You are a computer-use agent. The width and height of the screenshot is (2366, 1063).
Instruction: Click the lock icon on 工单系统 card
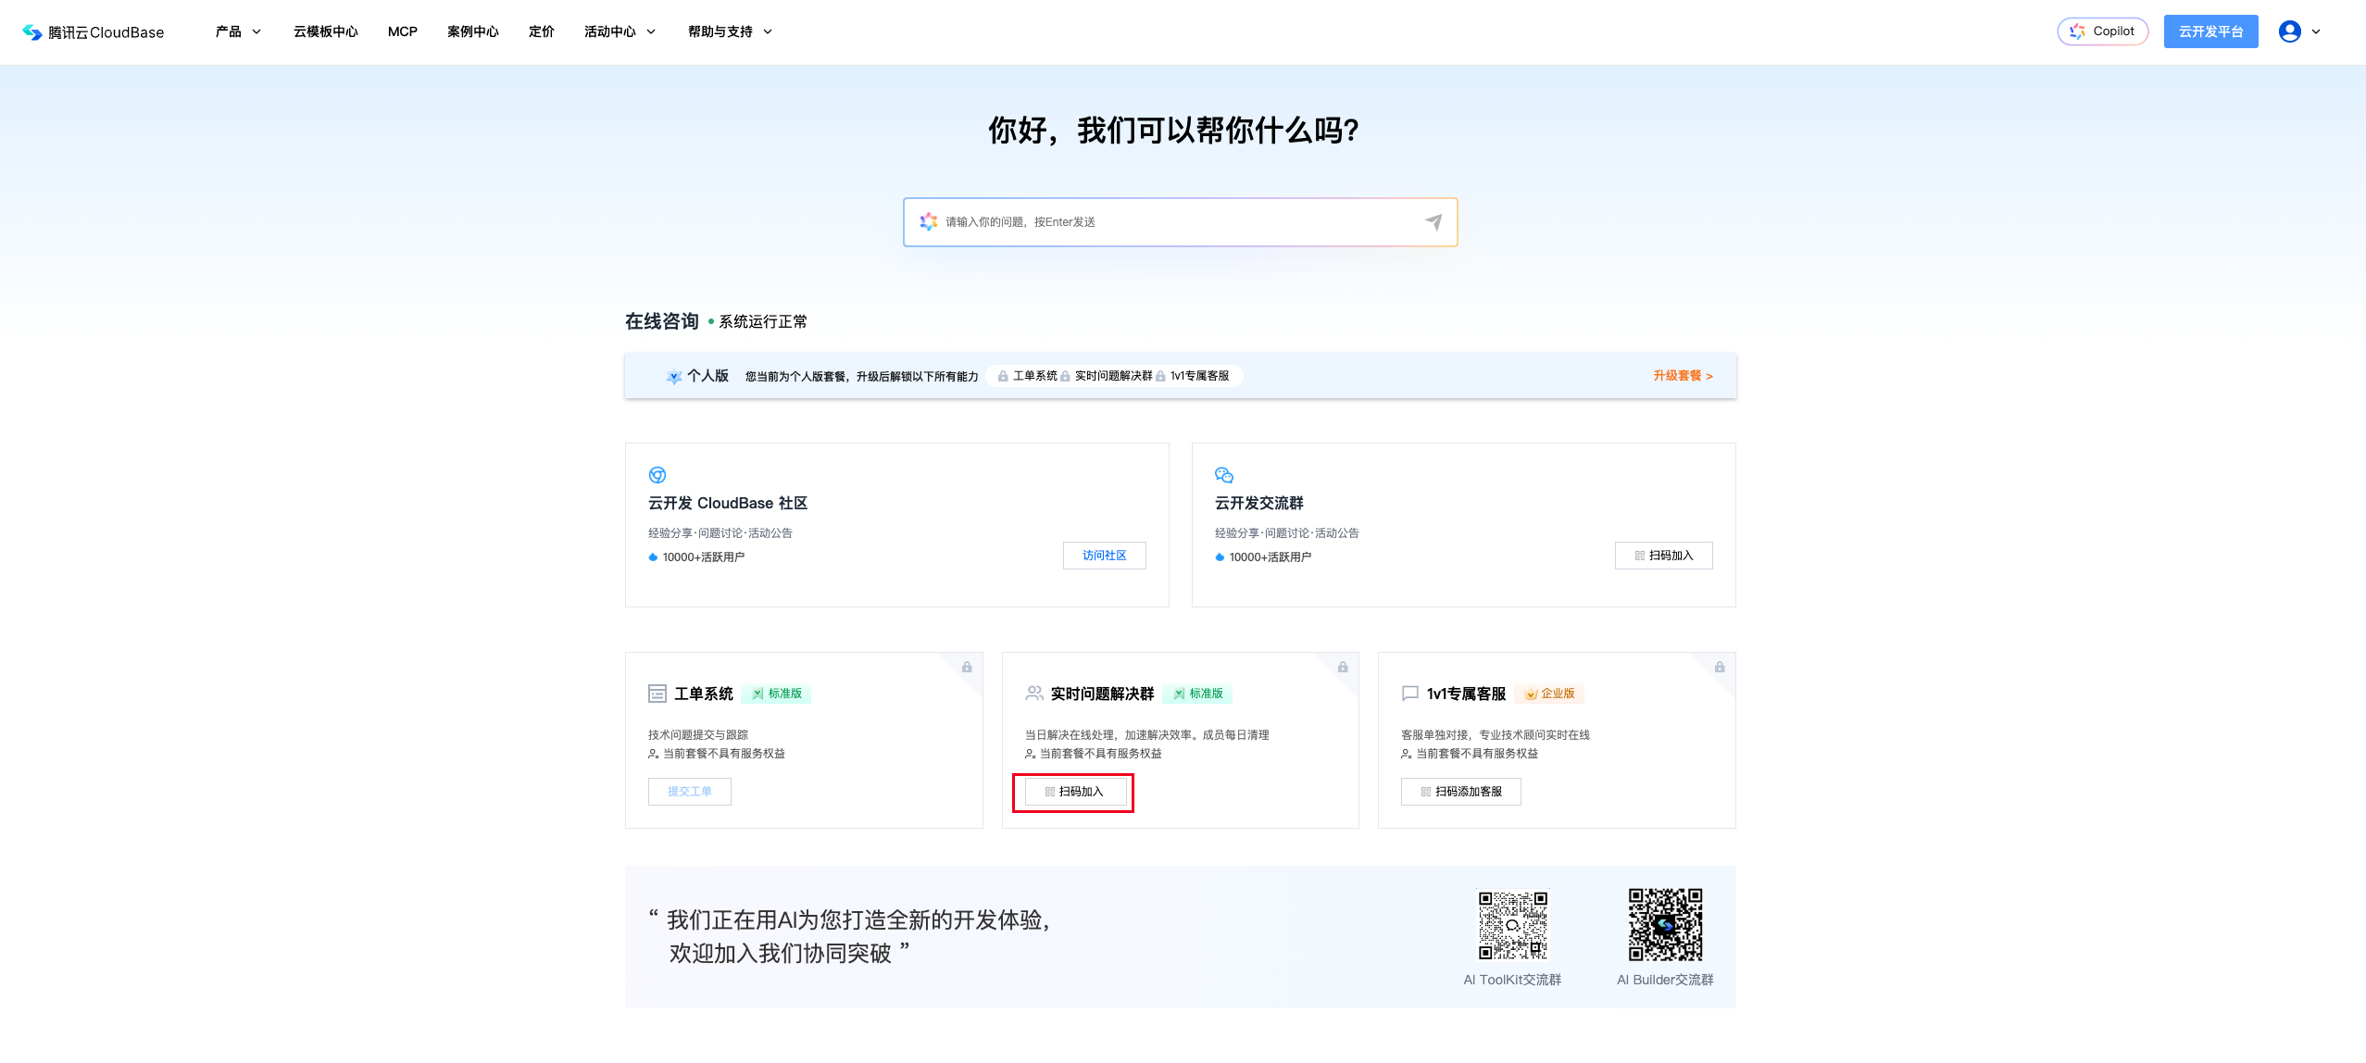click(967, 668)
